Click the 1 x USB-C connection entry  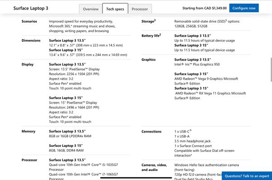click(x=183, y=131)
